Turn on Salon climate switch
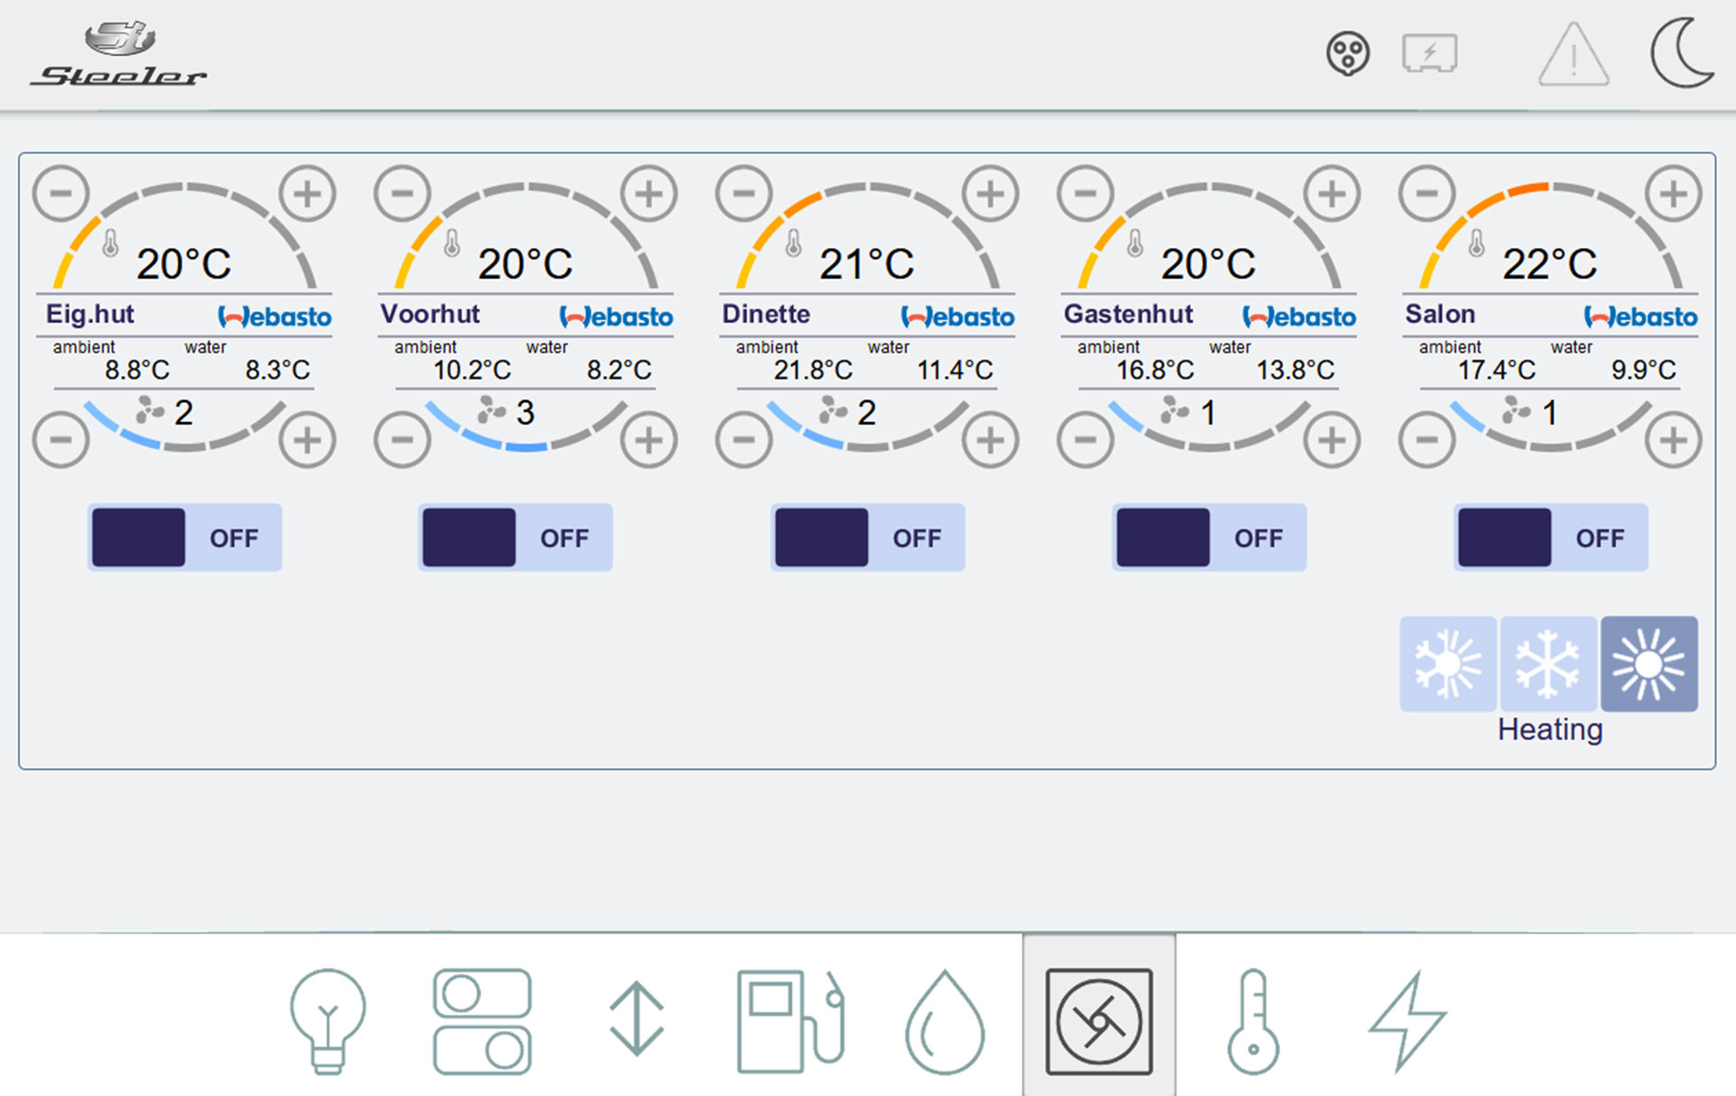Image resolution: width=1736 pixels, height=1096 pixels. tap(1551, 538)
